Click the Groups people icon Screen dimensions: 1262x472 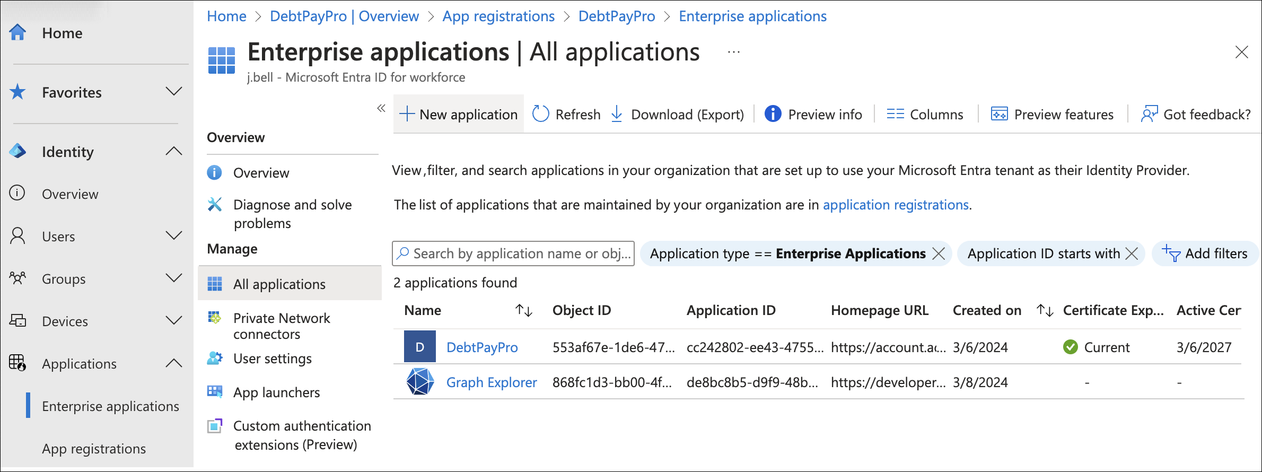[x=17, y=278]
